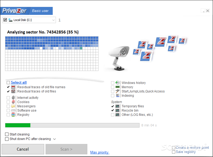Enable the Other (LOG files, etc.) checkbox
The width and height of the screenshot is (213, 157).
(113, 115)
